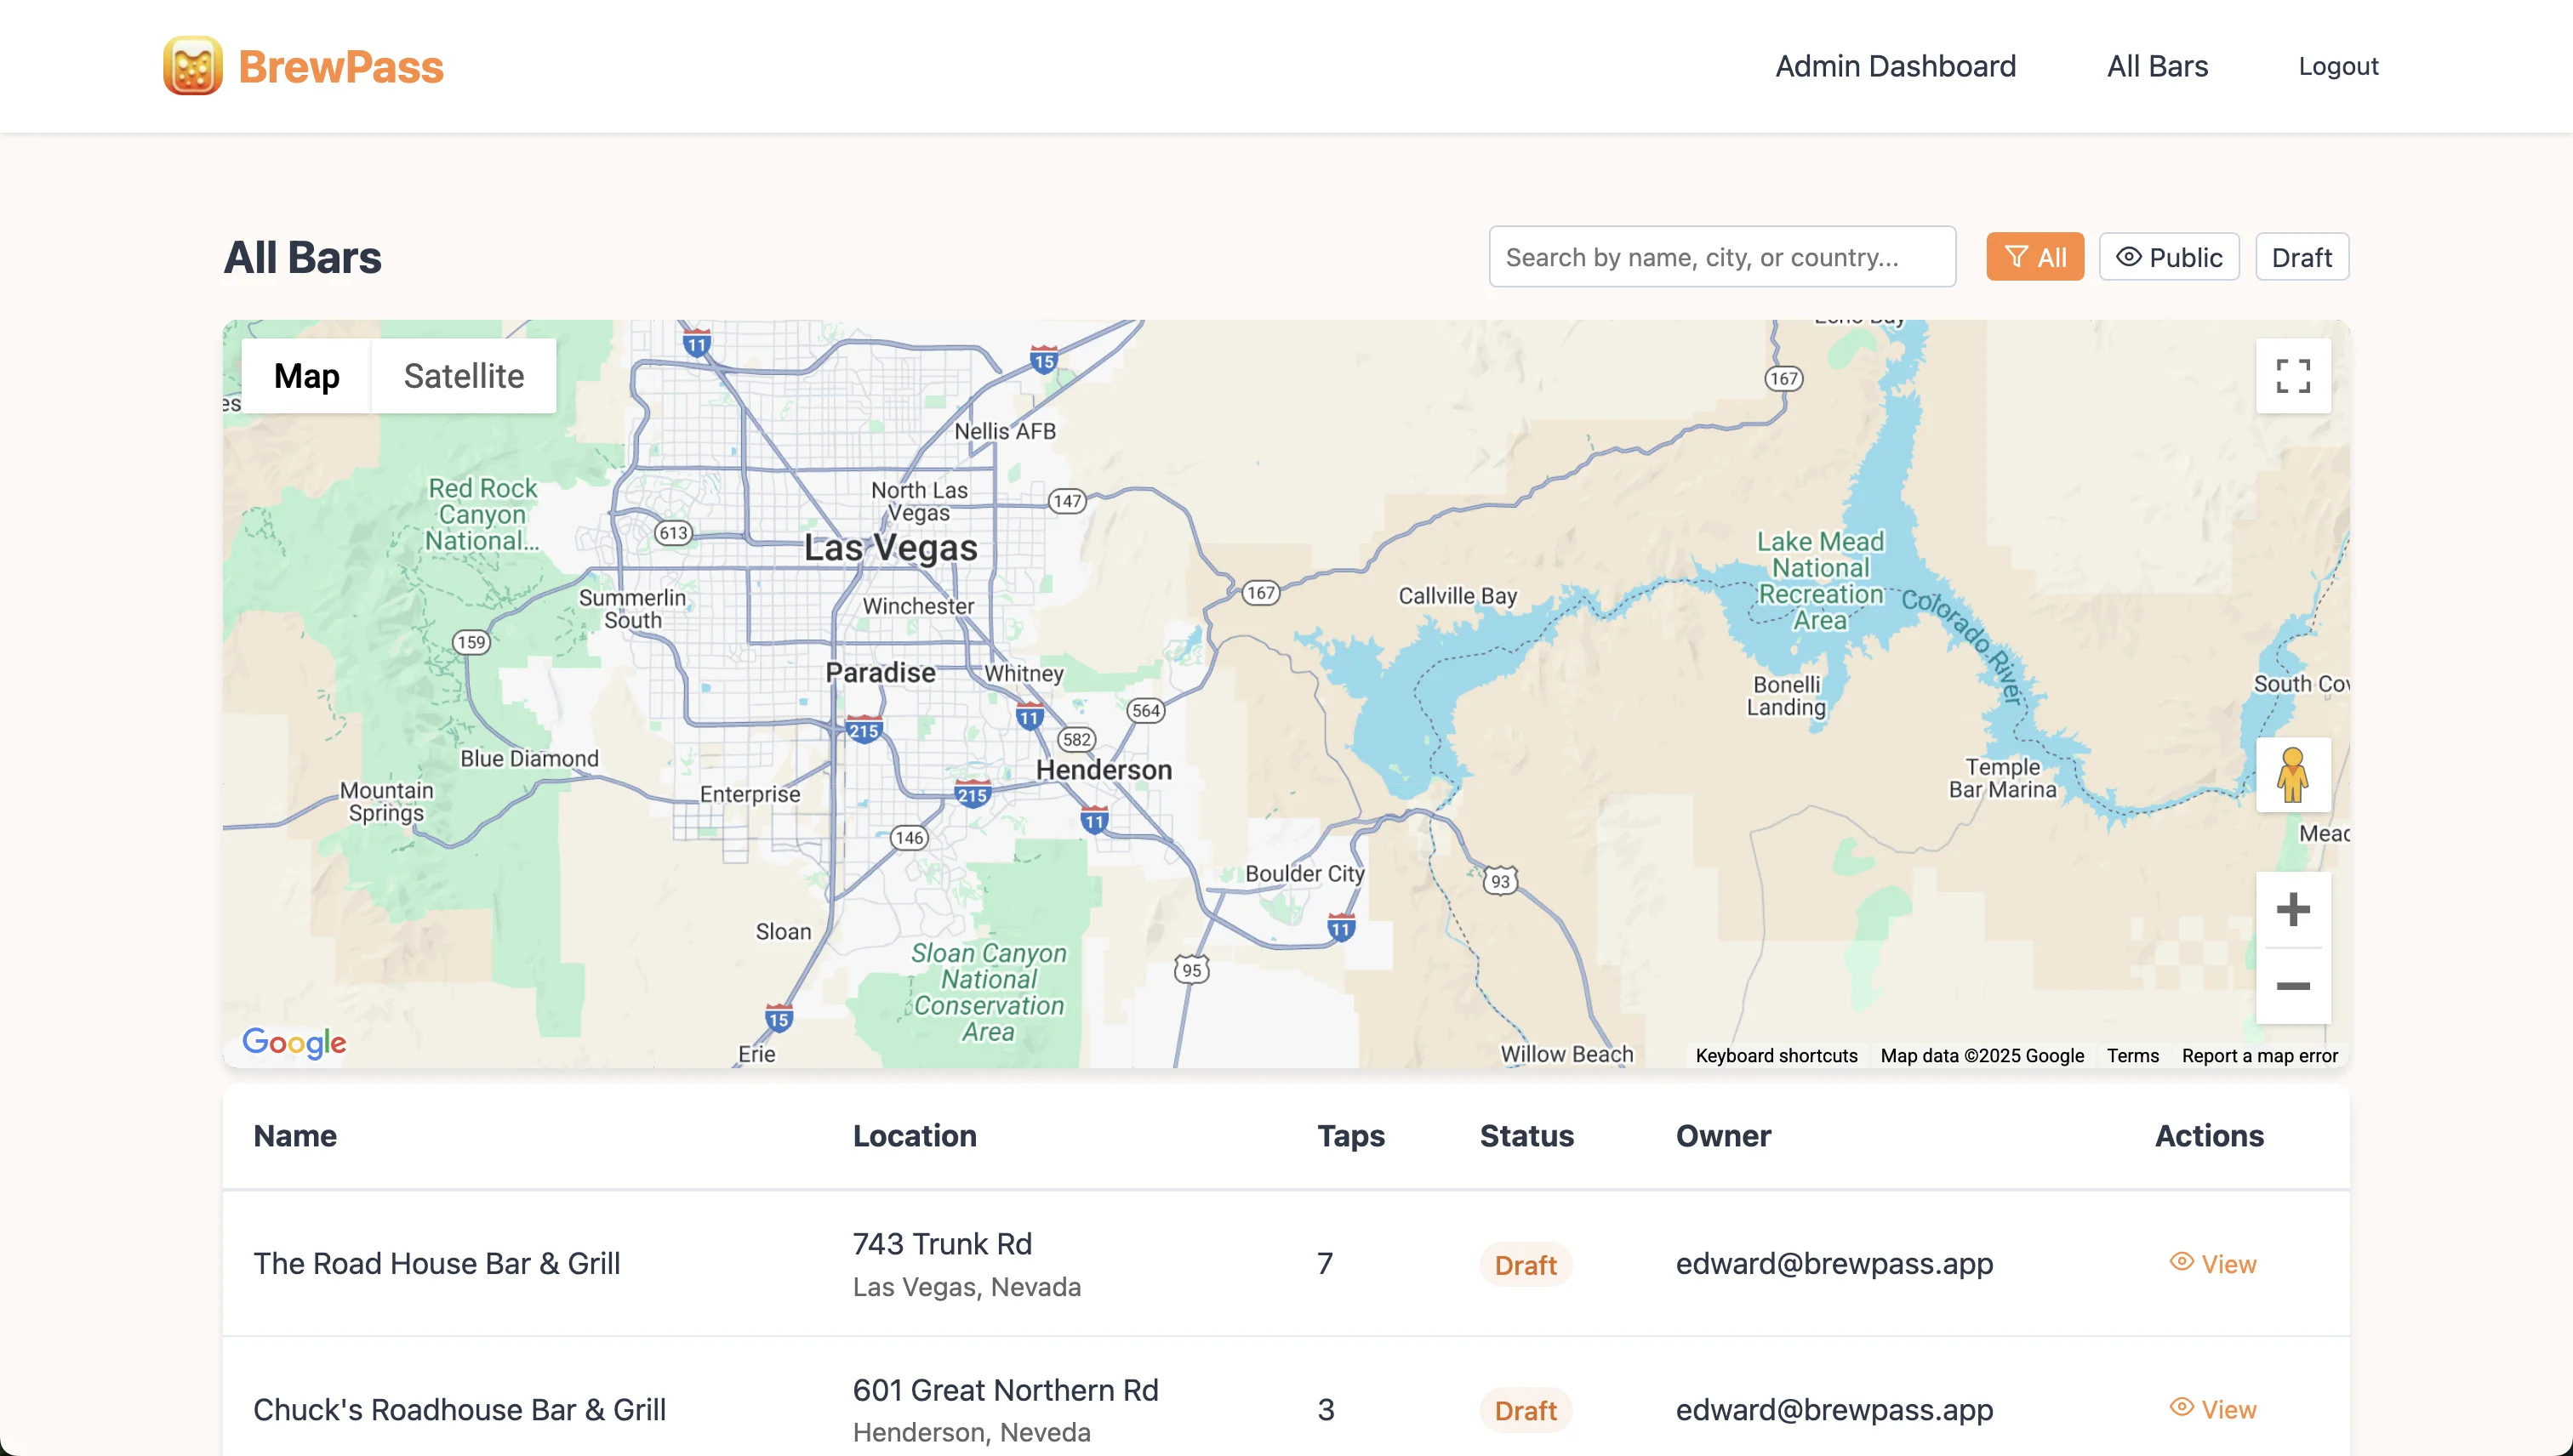Click map Terms link

[x=2131, y=1056]
